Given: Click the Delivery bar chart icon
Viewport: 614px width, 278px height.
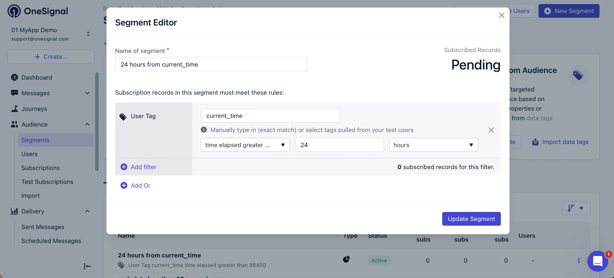Looking at the screenshot, I should 15,211.
